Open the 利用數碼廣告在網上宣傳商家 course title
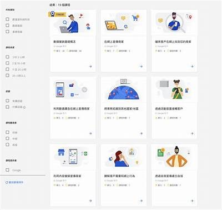 tap(72, 109)
